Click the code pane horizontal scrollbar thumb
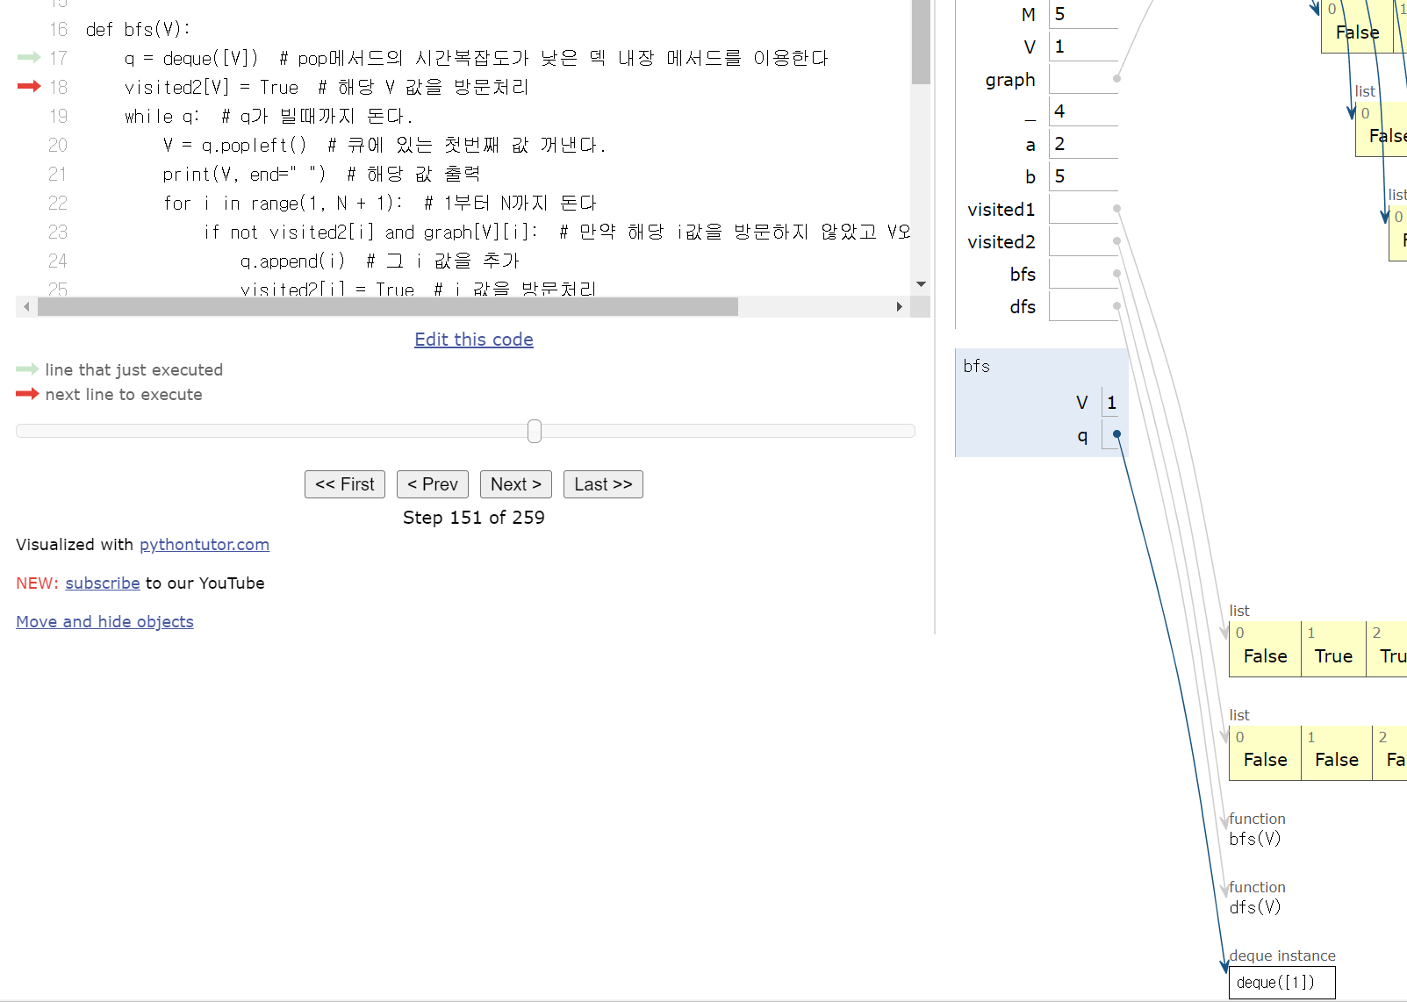This screenshot has height=1002, width=1407. click(387, 306)
